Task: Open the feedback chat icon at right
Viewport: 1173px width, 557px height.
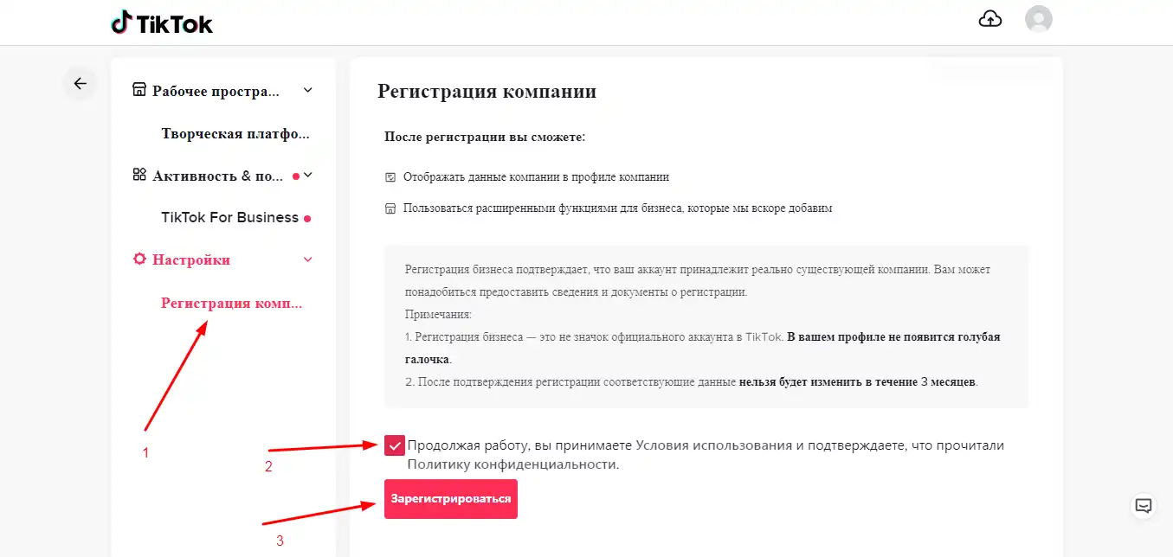Action: (x=1143, y=506)
